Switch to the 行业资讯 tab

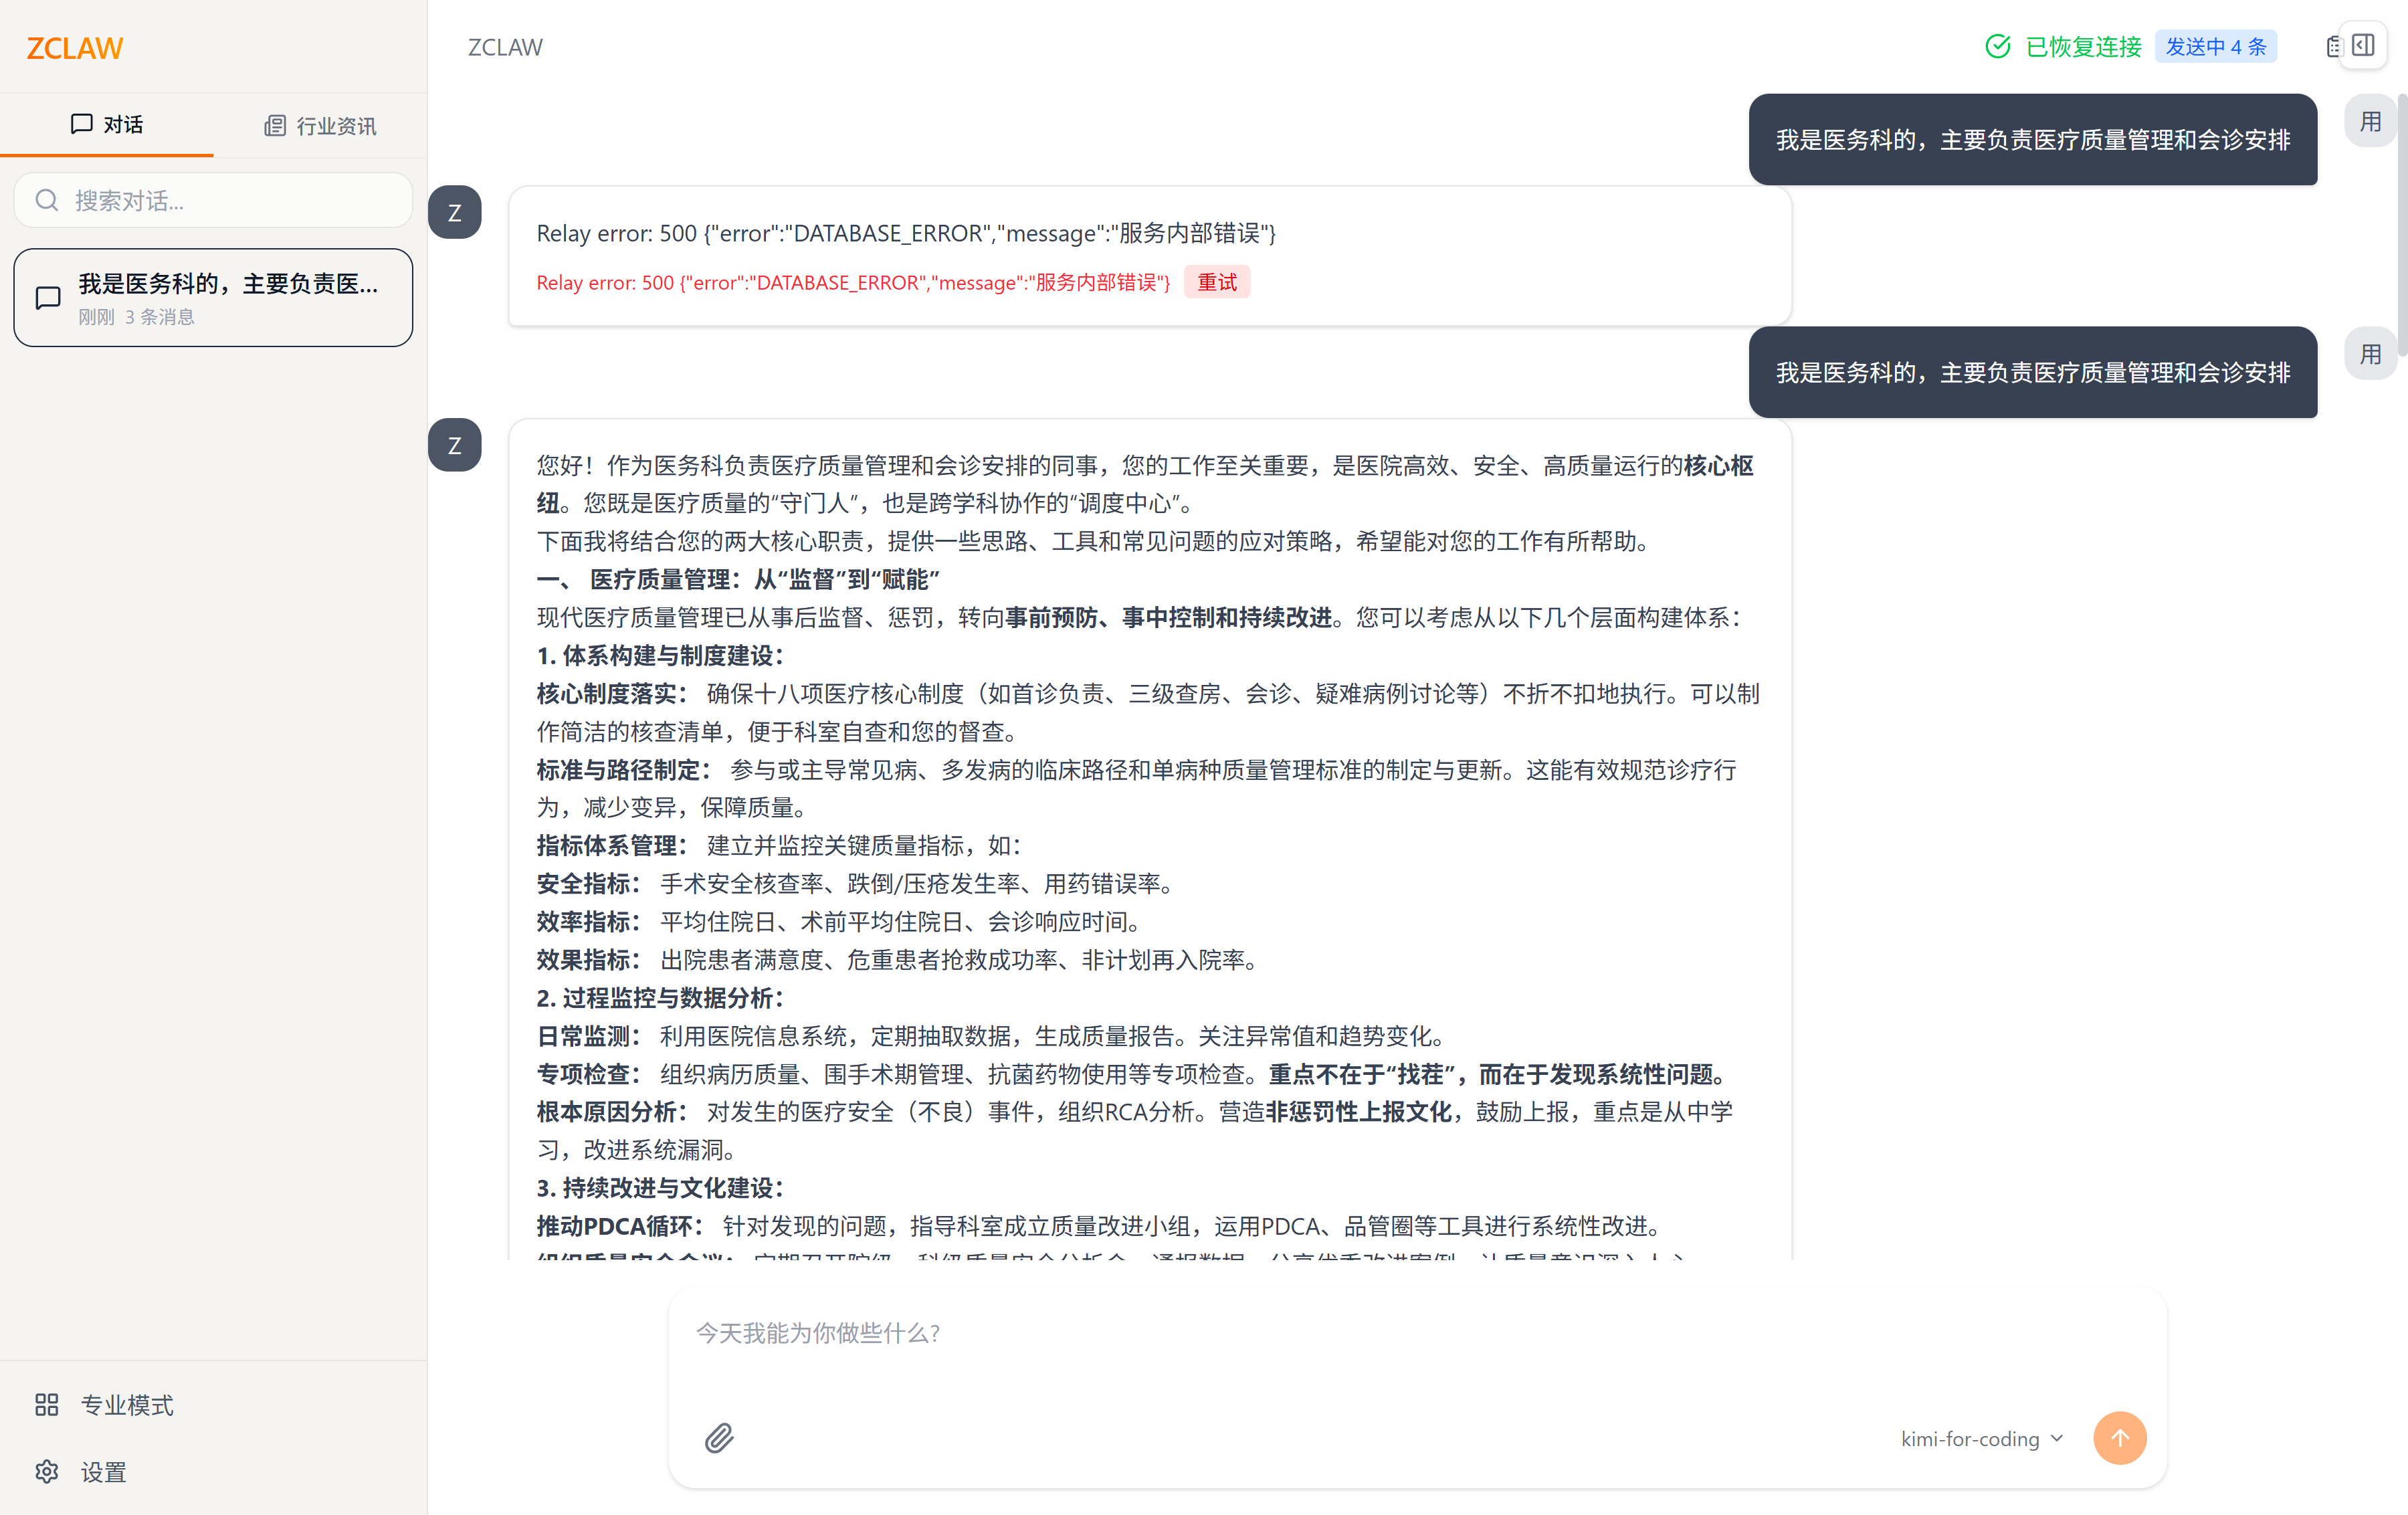320,126
